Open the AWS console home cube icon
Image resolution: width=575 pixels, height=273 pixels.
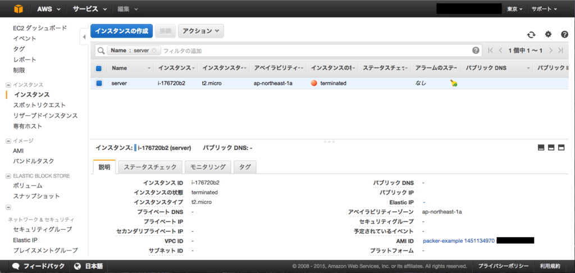(x=19, y=9)
